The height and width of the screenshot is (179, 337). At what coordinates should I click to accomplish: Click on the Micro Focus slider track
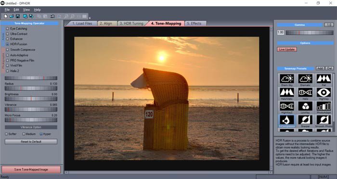(31, 120)
